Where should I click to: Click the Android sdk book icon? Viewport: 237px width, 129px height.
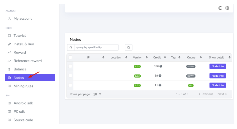click(x=9, y=103)
